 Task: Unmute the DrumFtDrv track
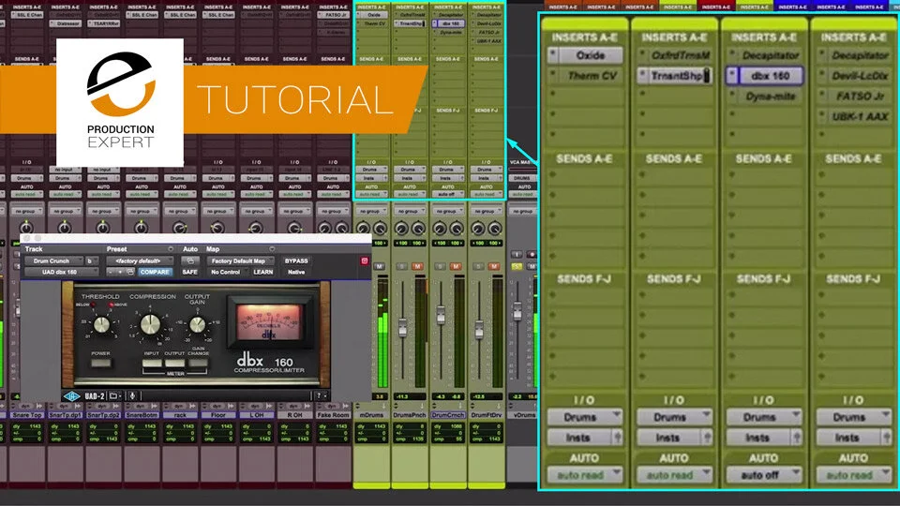[x=494, y=266]
